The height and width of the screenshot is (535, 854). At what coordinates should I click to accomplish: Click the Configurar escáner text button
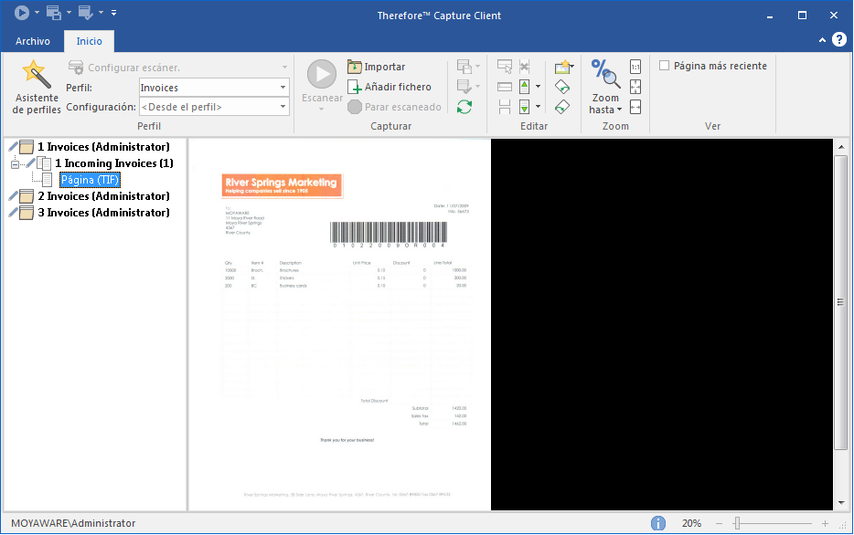point(133,68)
